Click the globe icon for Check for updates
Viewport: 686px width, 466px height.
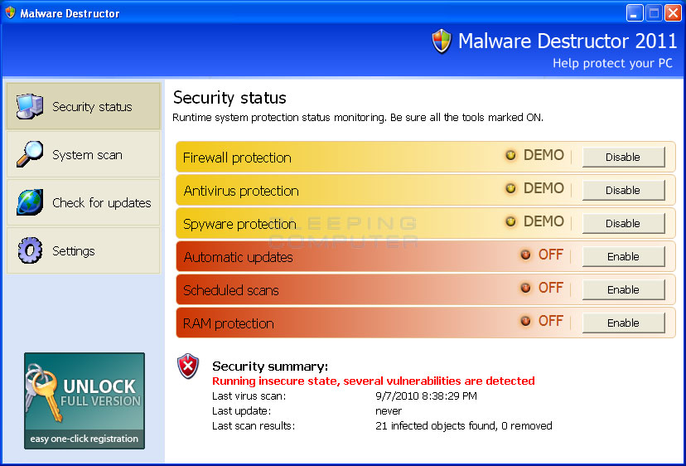pos(30,202)
